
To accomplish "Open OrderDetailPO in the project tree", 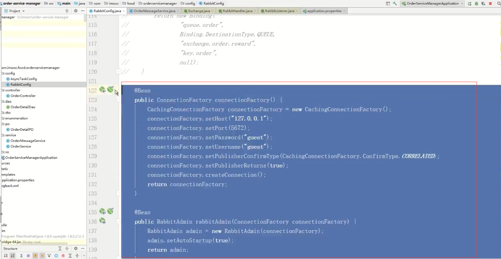I will coord(22,129).
